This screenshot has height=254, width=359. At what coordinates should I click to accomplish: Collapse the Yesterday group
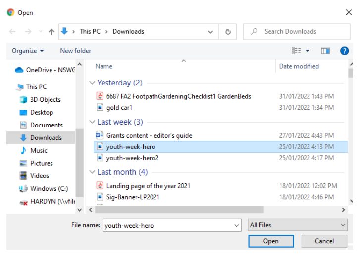[92, 83]
